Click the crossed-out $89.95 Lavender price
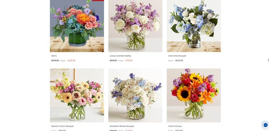269x131 pixels. click(113, 60)
